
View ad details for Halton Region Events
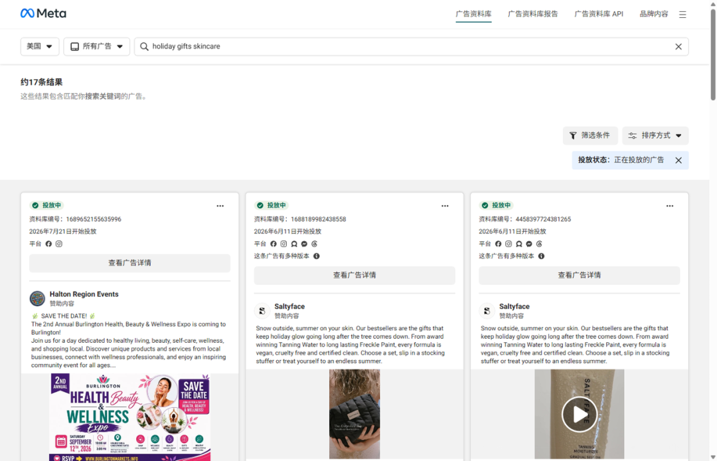coord(130,263)
